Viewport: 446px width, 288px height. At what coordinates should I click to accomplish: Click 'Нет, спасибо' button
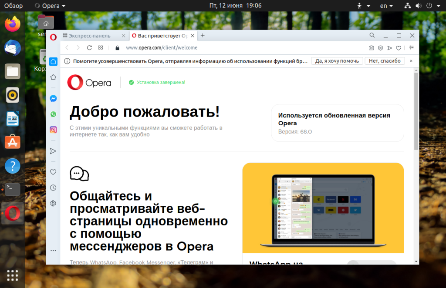click(x=385, y=61)
